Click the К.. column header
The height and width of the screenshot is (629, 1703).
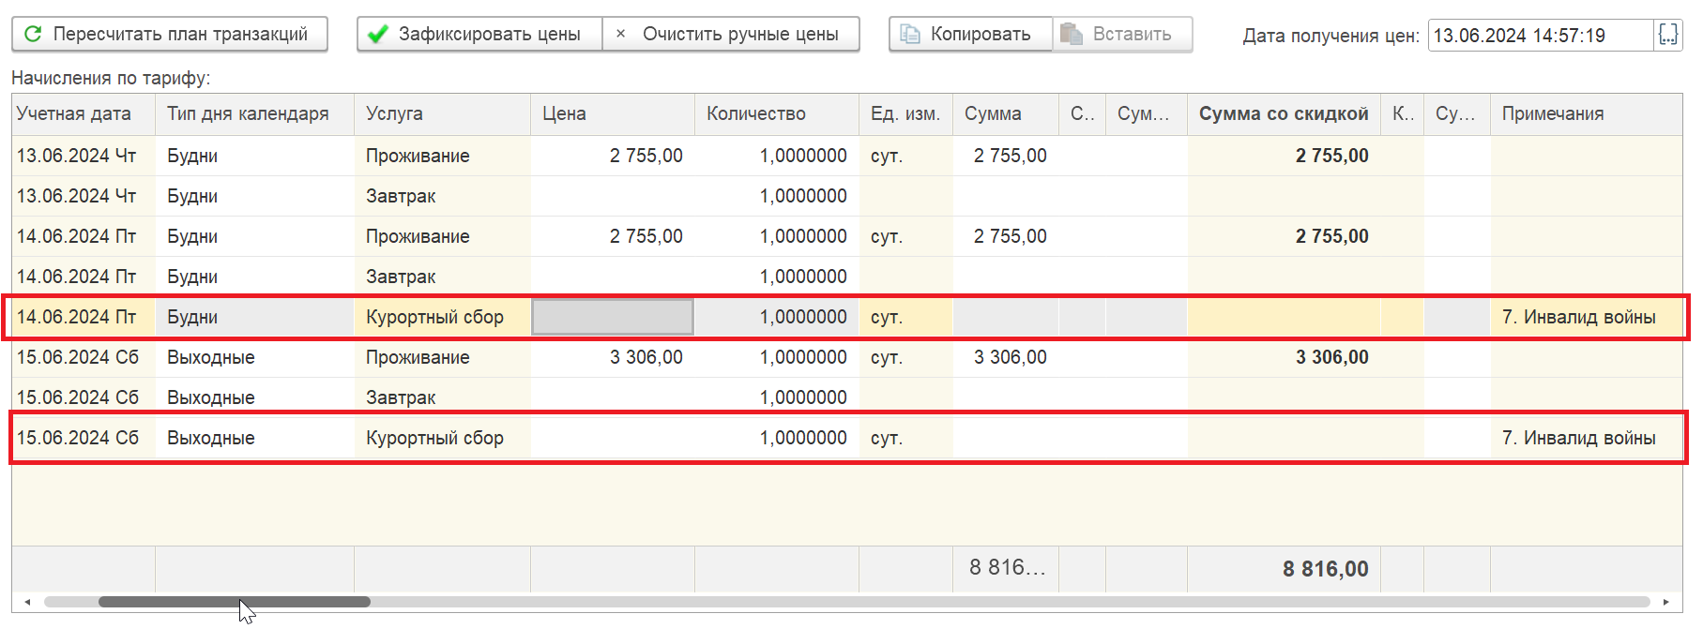(x=1402, y=114)
